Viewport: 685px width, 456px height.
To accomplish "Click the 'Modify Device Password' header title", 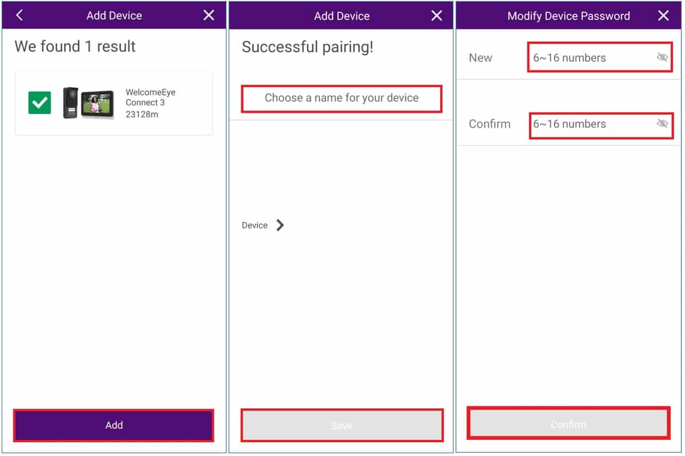I will tap(569, 16).
